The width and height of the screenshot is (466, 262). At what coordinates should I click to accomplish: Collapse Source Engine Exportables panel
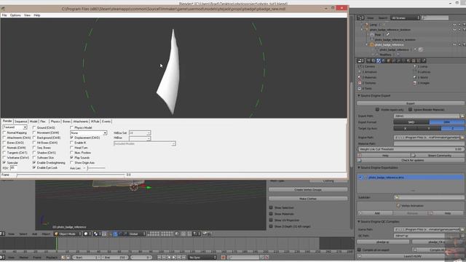click(359, 168)
